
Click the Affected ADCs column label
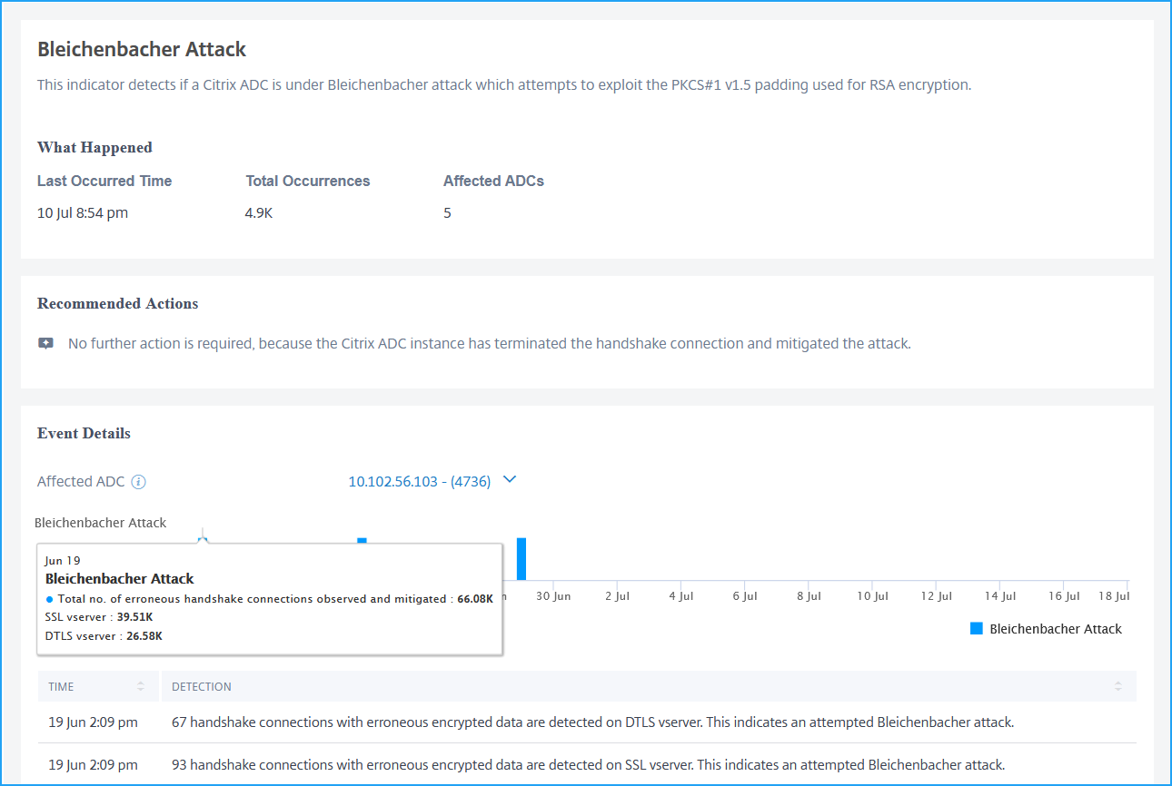tap(493, 181)
